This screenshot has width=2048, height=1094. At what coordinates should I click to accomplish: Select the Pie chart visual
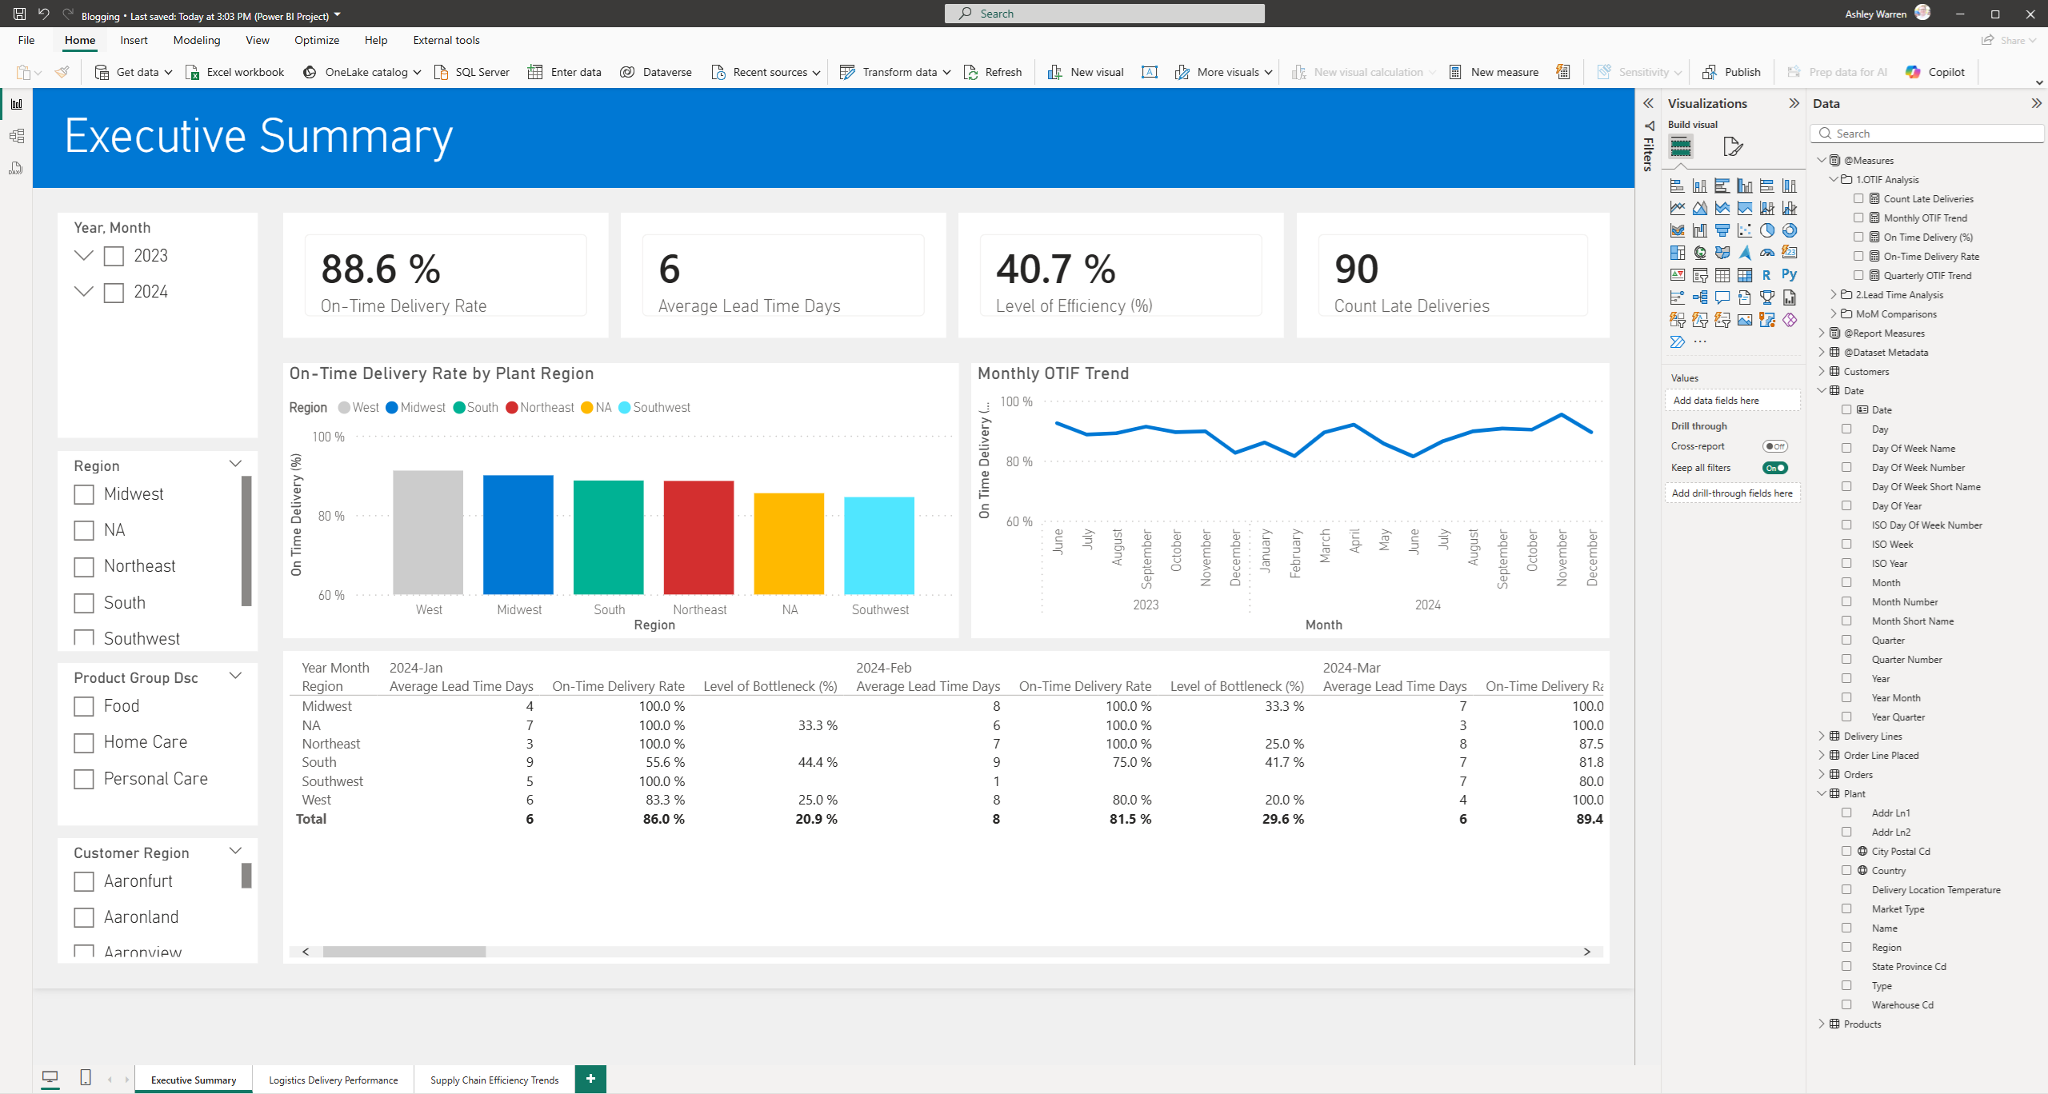pyautogui.click(x=1767, y=230)
